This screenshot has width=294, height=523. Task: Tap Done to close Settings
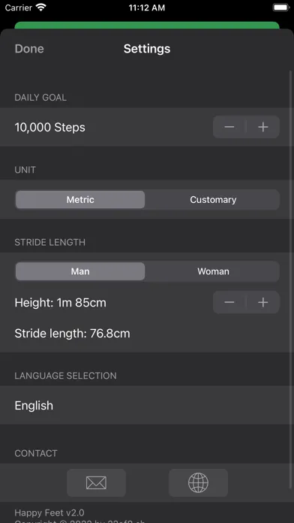[29, 49]
